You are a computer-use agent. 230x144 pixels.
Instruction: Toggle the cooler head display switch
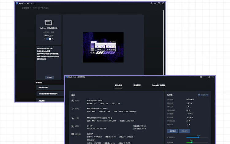49,39
